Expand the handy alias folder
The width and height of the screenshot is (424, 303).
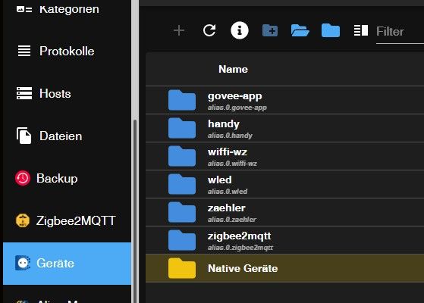[x=284, y=128]
